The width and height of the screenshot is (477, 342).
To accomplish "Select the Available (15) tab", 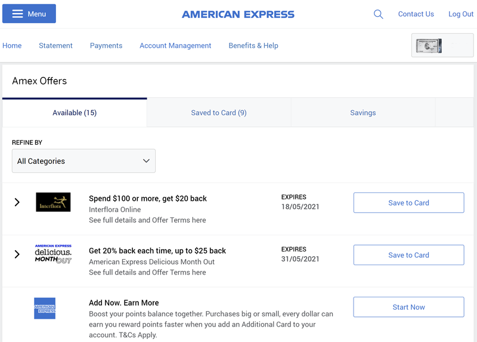I will point(75,113).
